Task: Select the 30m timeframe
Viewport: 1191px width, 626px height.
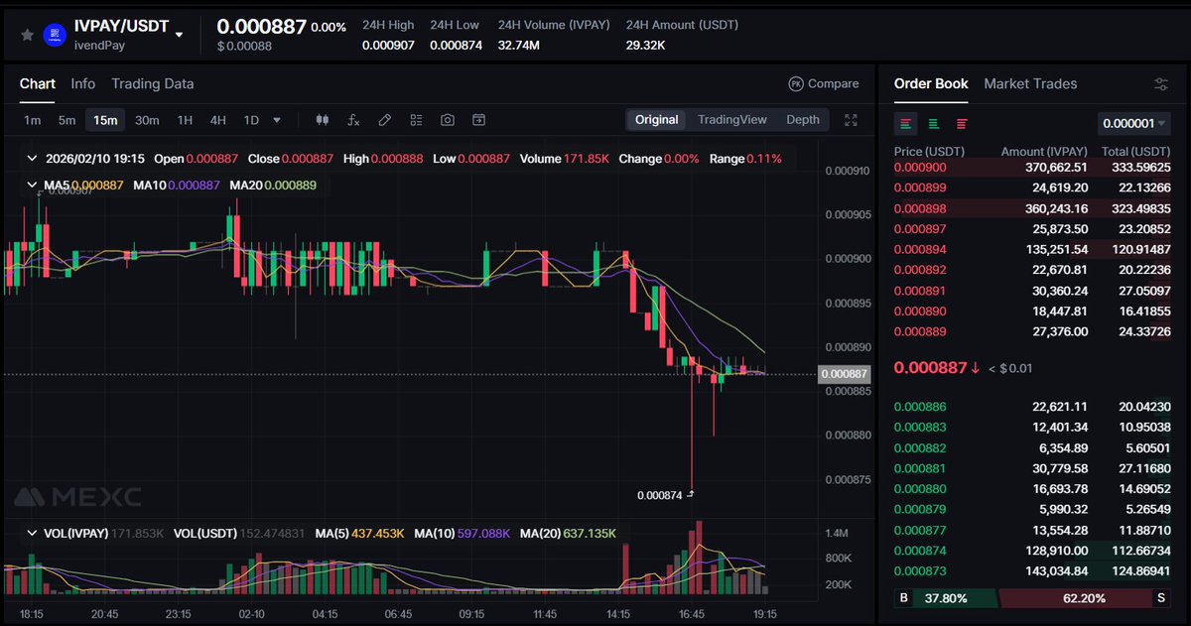Action: click(x=147, y=120)
